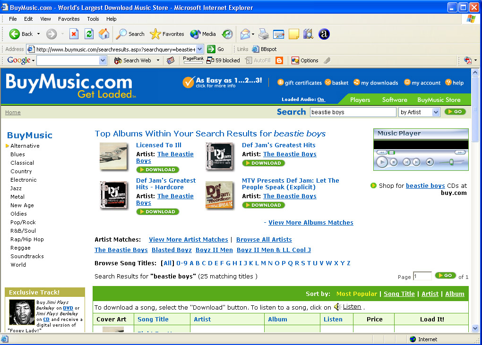The height and width of the screenshot is (345, 482).
Task: Open the Media globe icon
Action: pos(195,34)
